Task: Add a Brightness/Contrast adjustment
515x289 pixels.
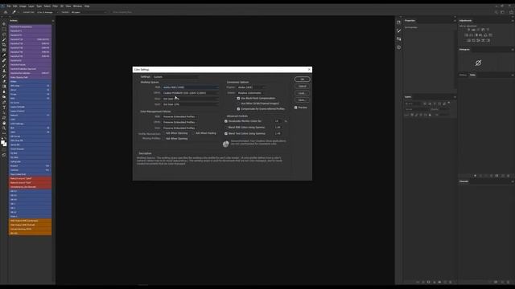Action: (x=468, y=30)
